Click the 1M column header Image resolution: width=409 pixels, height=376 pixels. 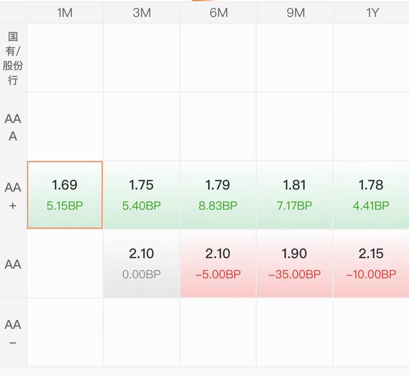coord(65,13)
